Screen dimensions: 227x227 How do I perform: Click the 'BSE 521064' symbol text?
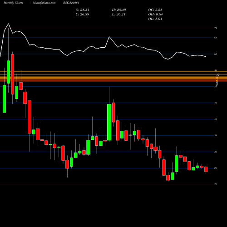[71, 3]
